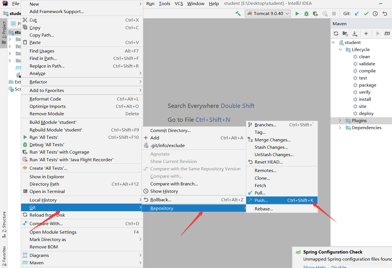This screenshot has height=268, width=392.
Task: Click the Maven run play icon
Action: click(378, 33)
